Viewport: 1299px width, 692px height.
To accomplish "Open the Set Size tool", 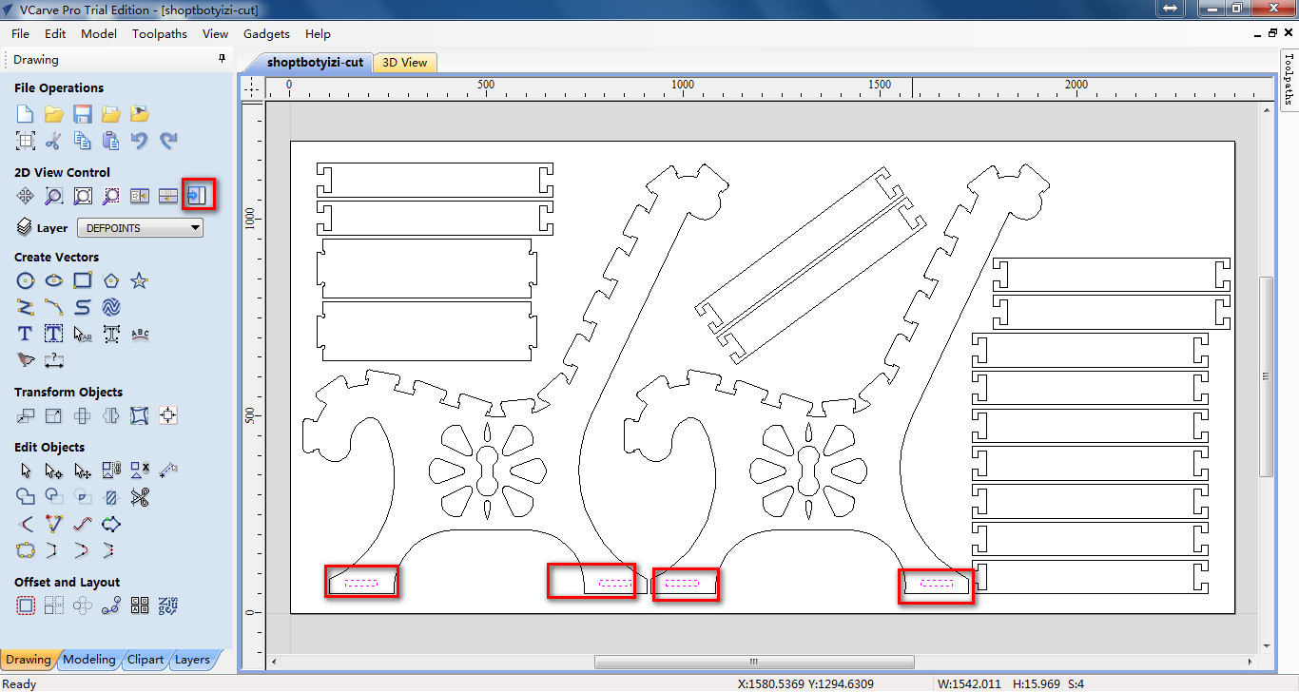I will (x=54, y=415).
